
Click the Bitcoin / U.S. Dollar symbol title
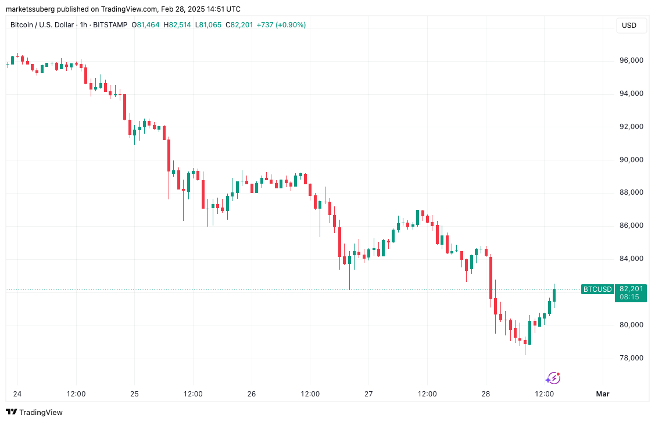coord(42,25)
